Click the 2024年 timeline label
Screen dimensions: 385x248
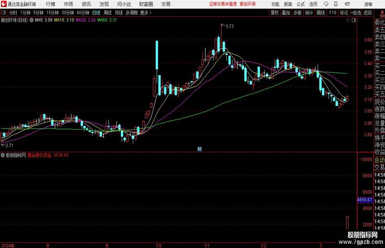[8, 246]
